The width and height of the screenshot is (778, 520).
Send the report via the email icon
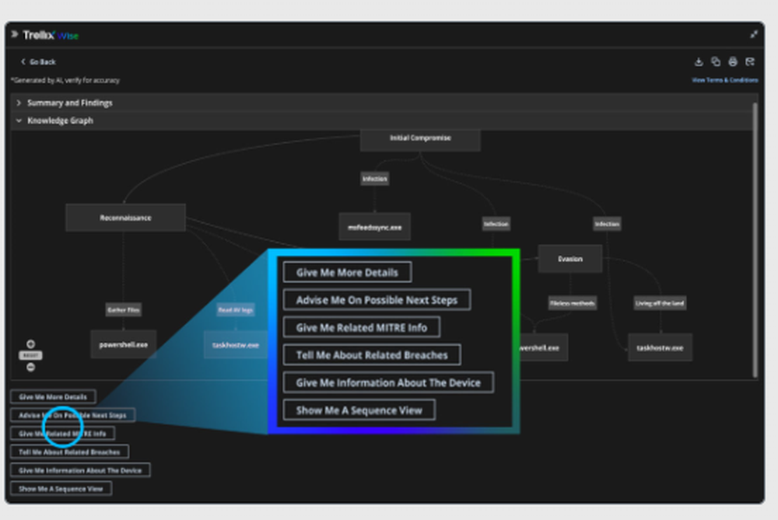[750, 61]
